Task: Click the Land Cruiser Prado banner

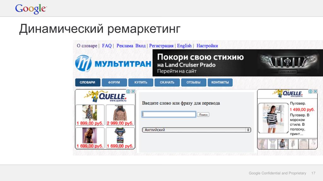Action: (x=238, y=63)
